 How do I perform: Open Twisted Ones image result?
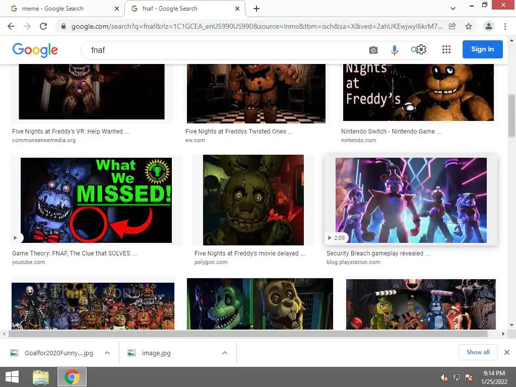[x=256, y=93]
